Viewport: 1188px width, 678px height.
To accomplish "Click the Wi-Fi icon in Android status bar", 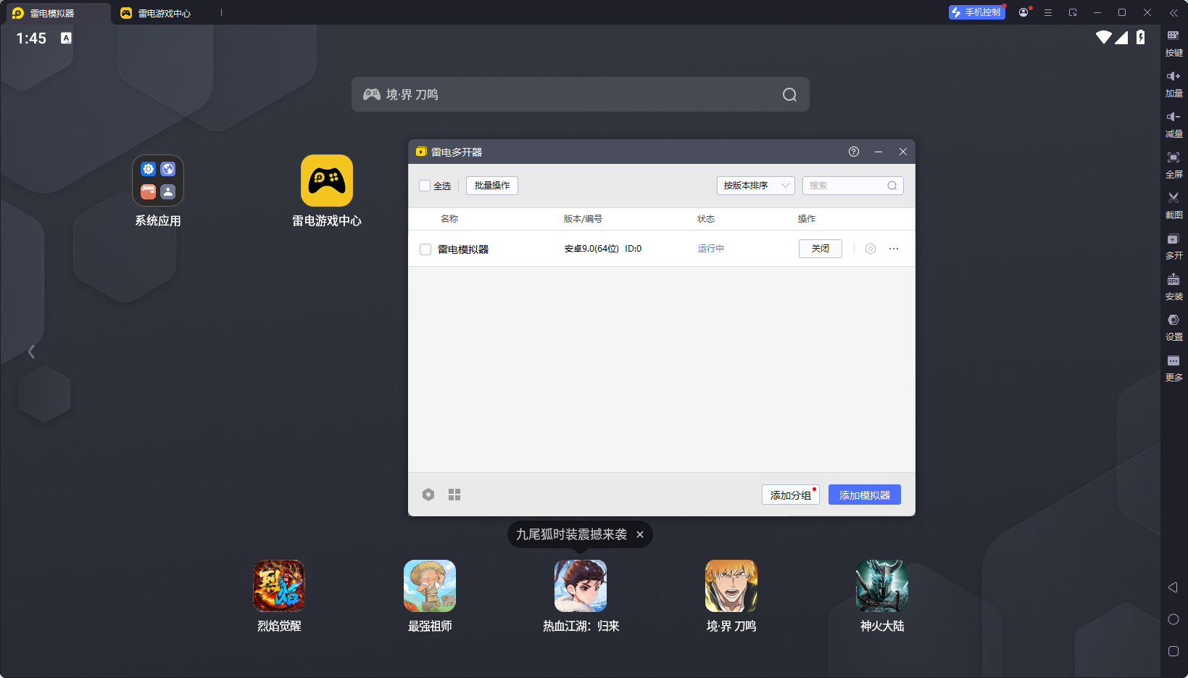I will click(x=1104, y=37).
